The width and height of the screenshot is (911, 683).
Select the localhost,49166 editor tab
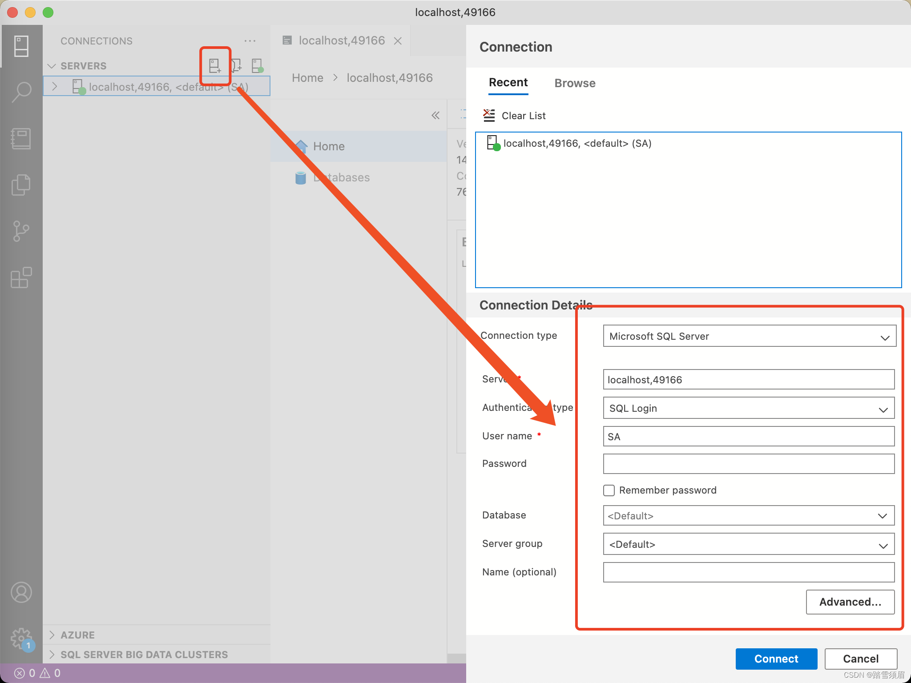tap(341, 40)
